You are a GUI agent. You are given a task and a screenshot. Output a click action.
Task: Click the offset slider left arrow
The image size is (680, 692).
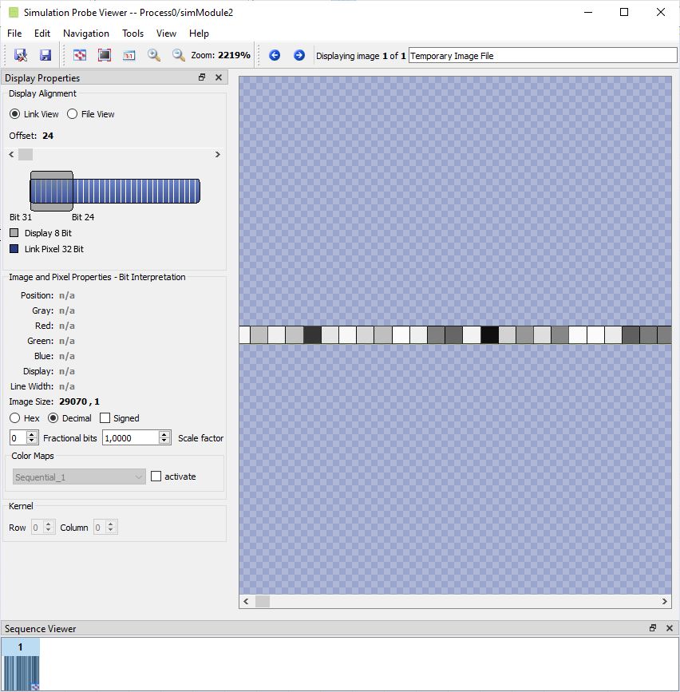click(11, 155)
